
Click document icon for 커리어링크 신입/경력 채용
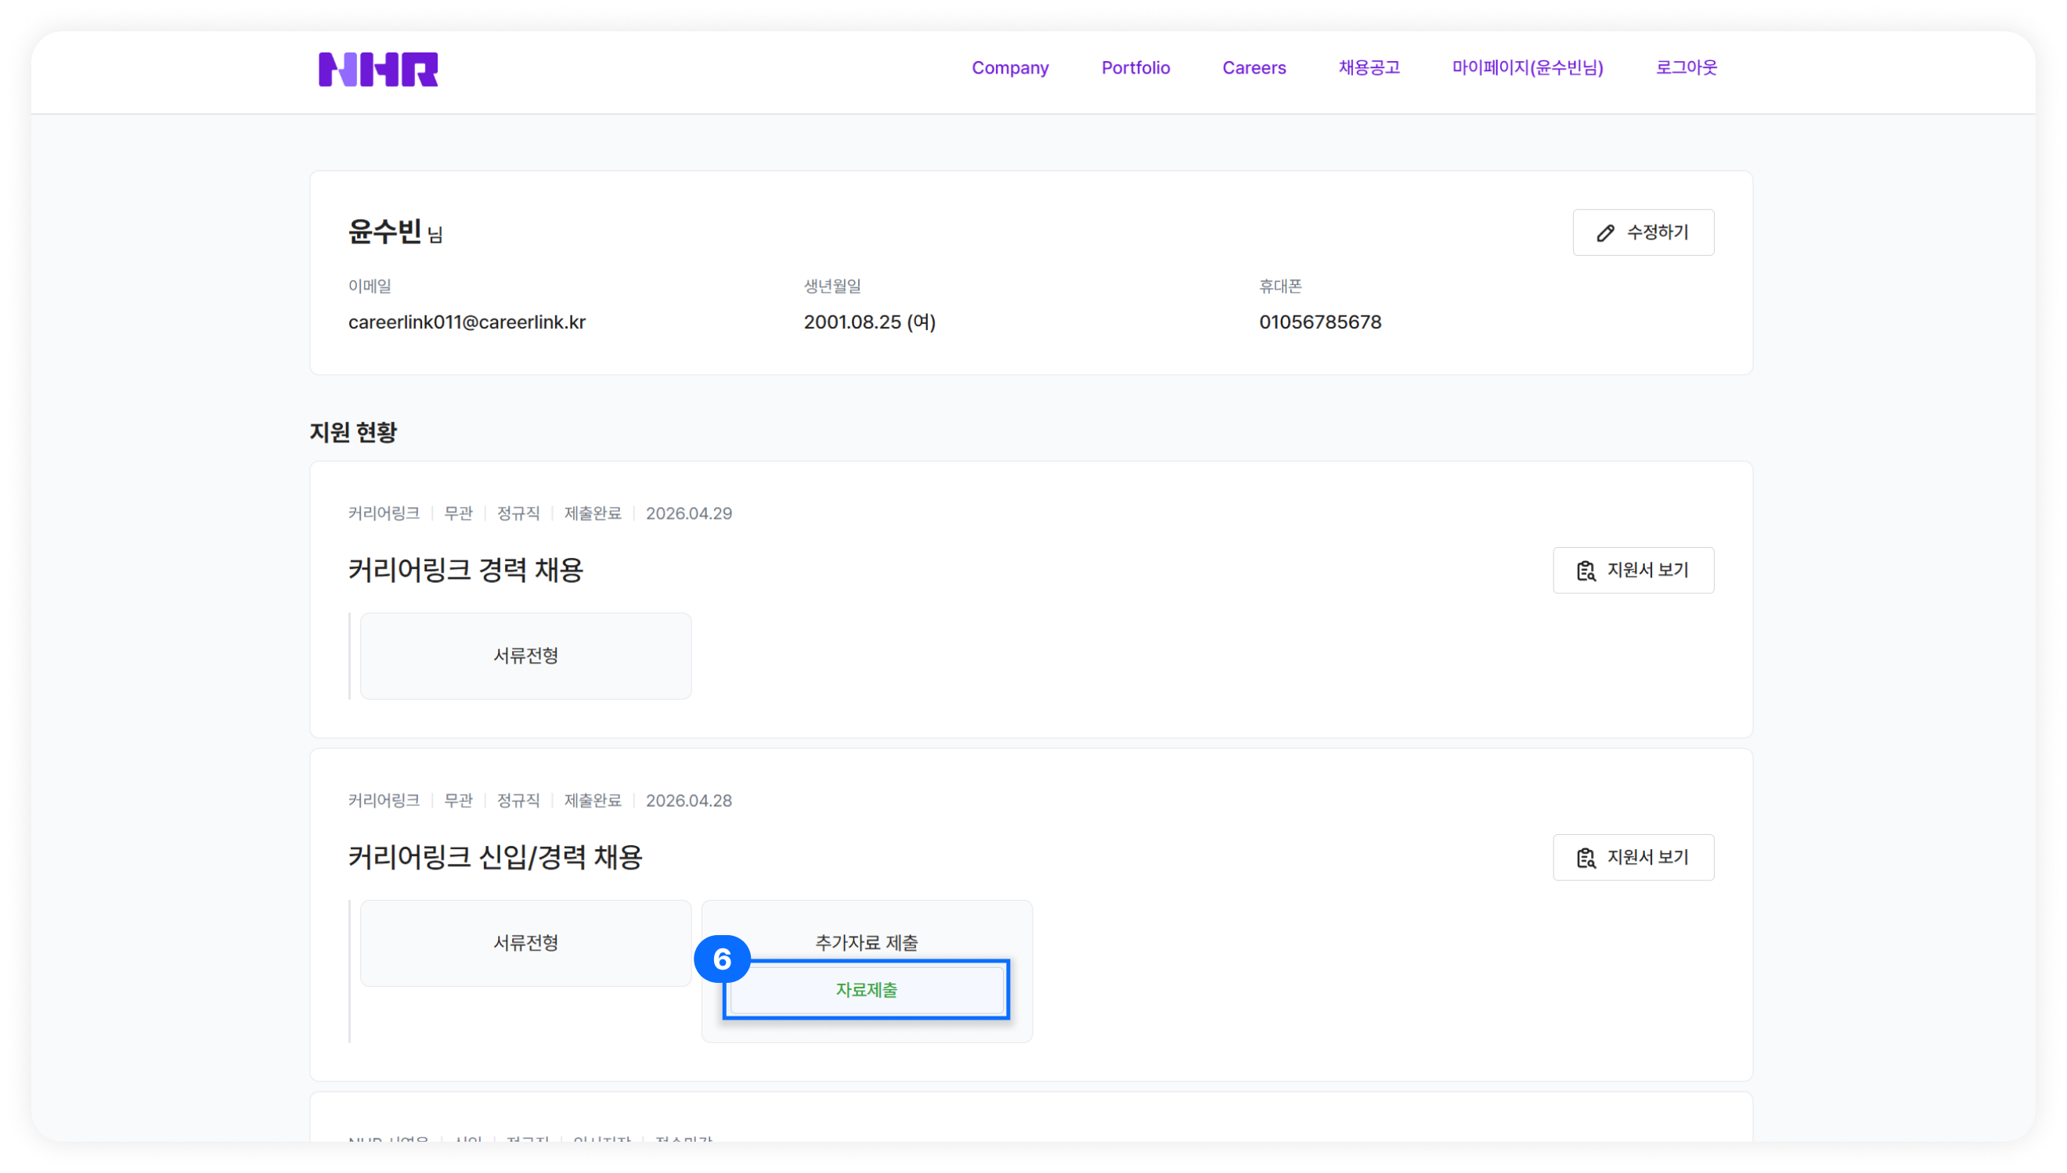point(1585,858)
